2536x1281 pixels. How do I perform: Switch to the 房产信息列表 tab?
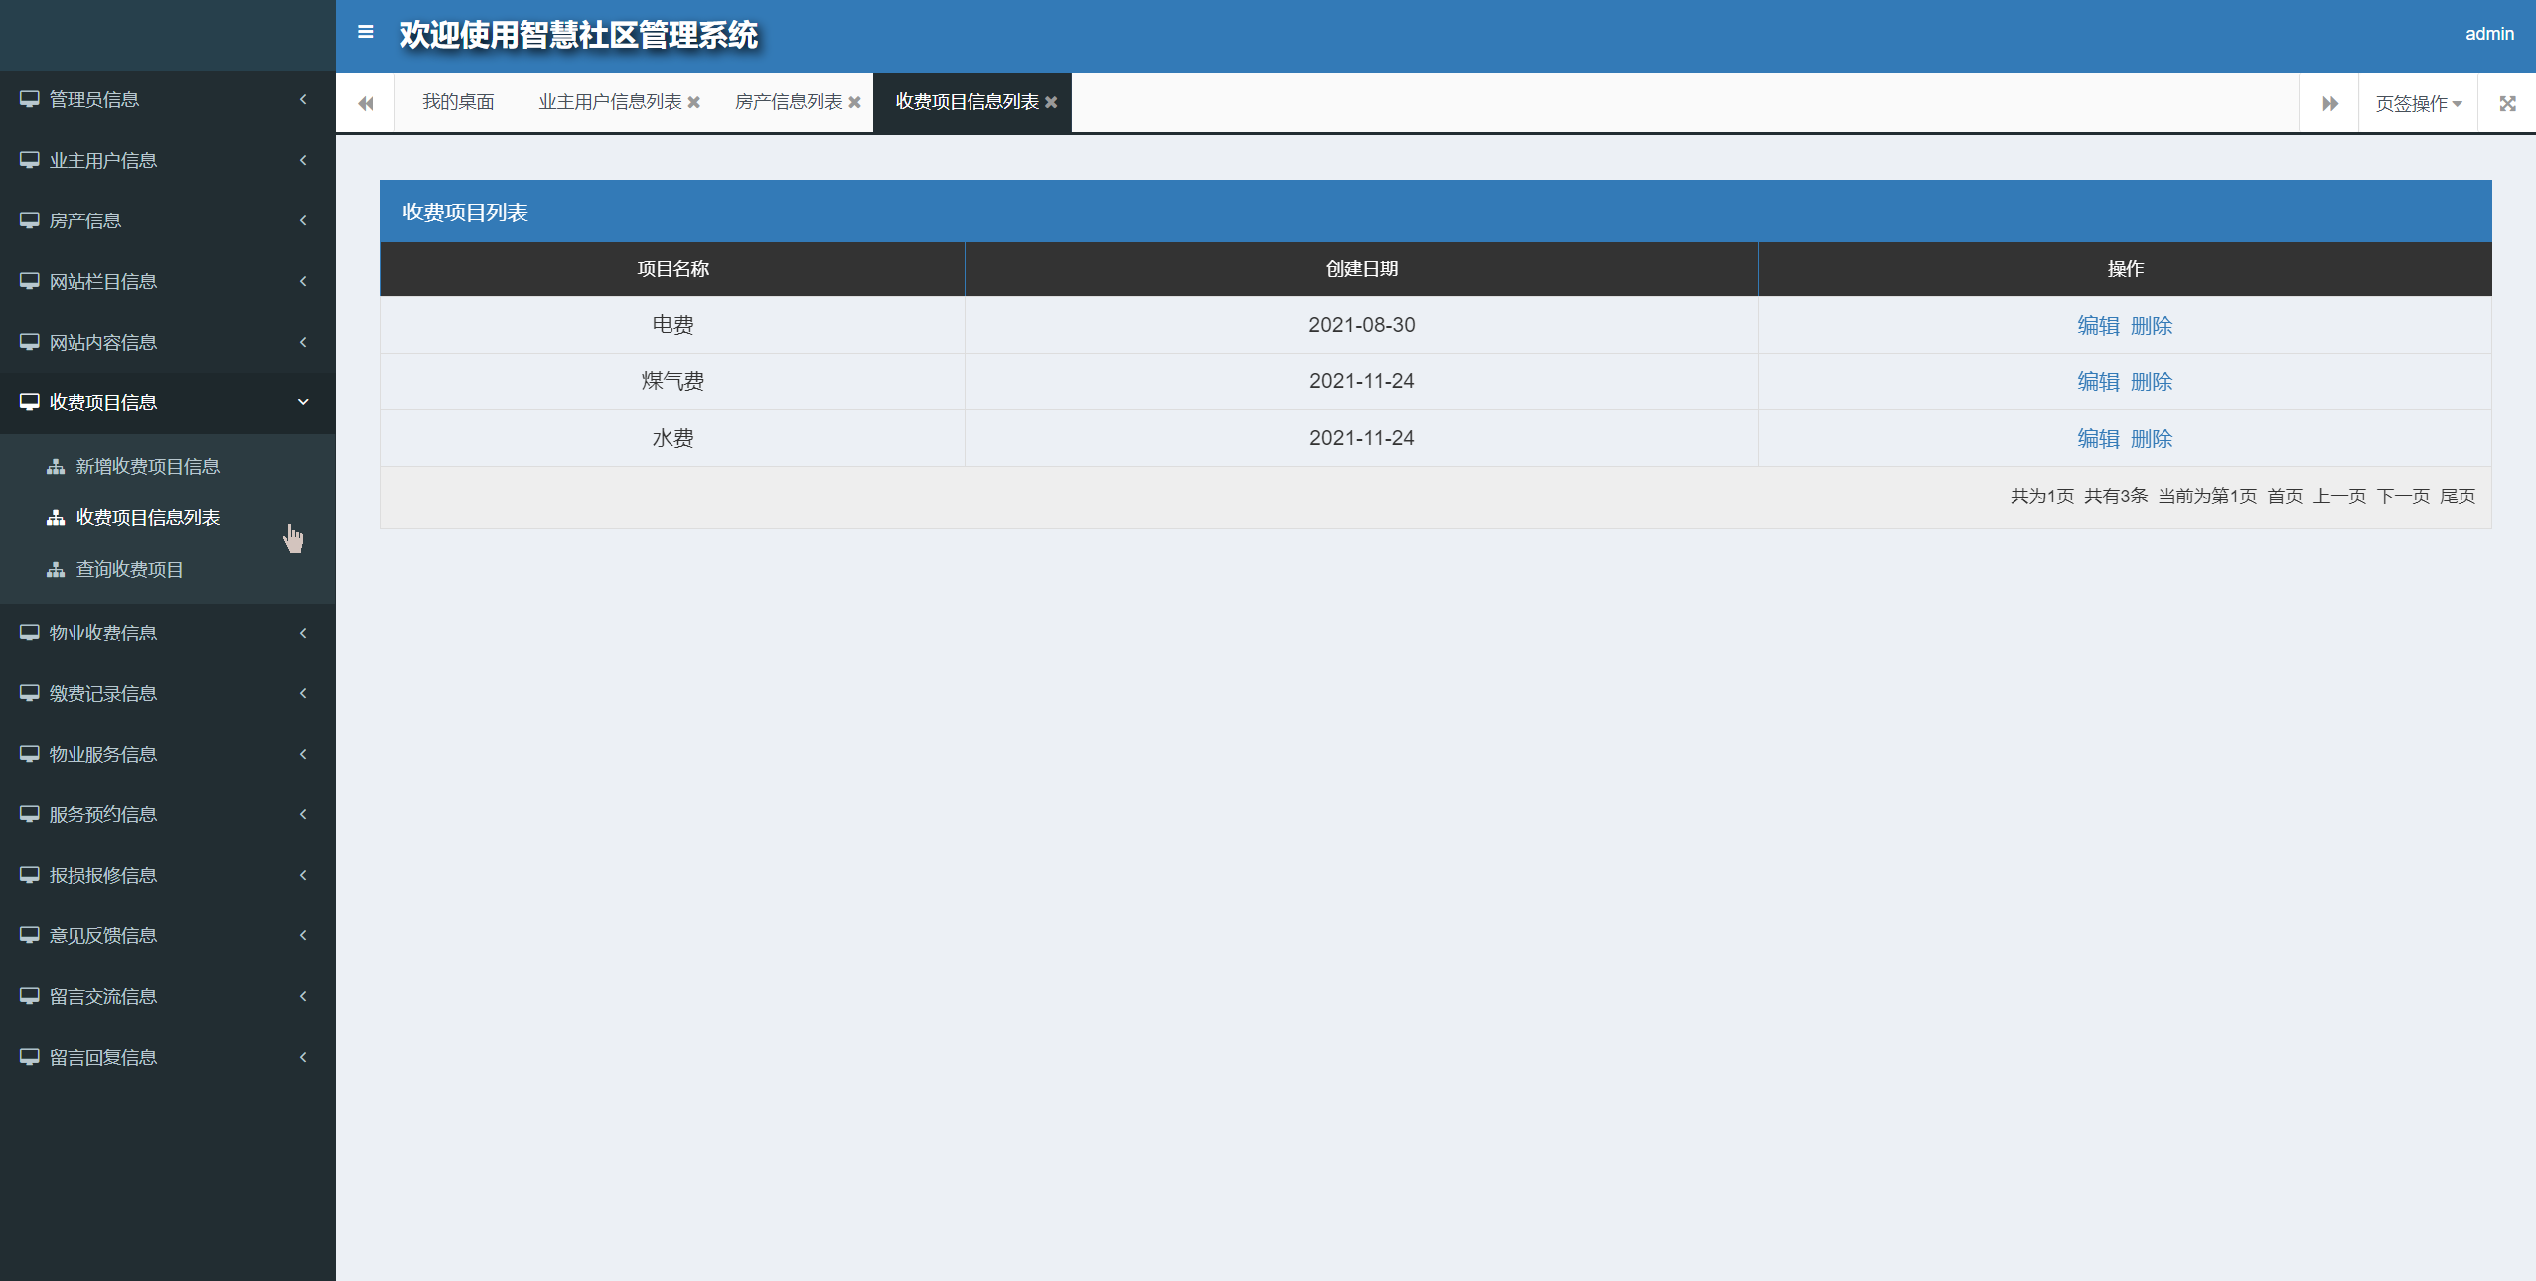789,102
